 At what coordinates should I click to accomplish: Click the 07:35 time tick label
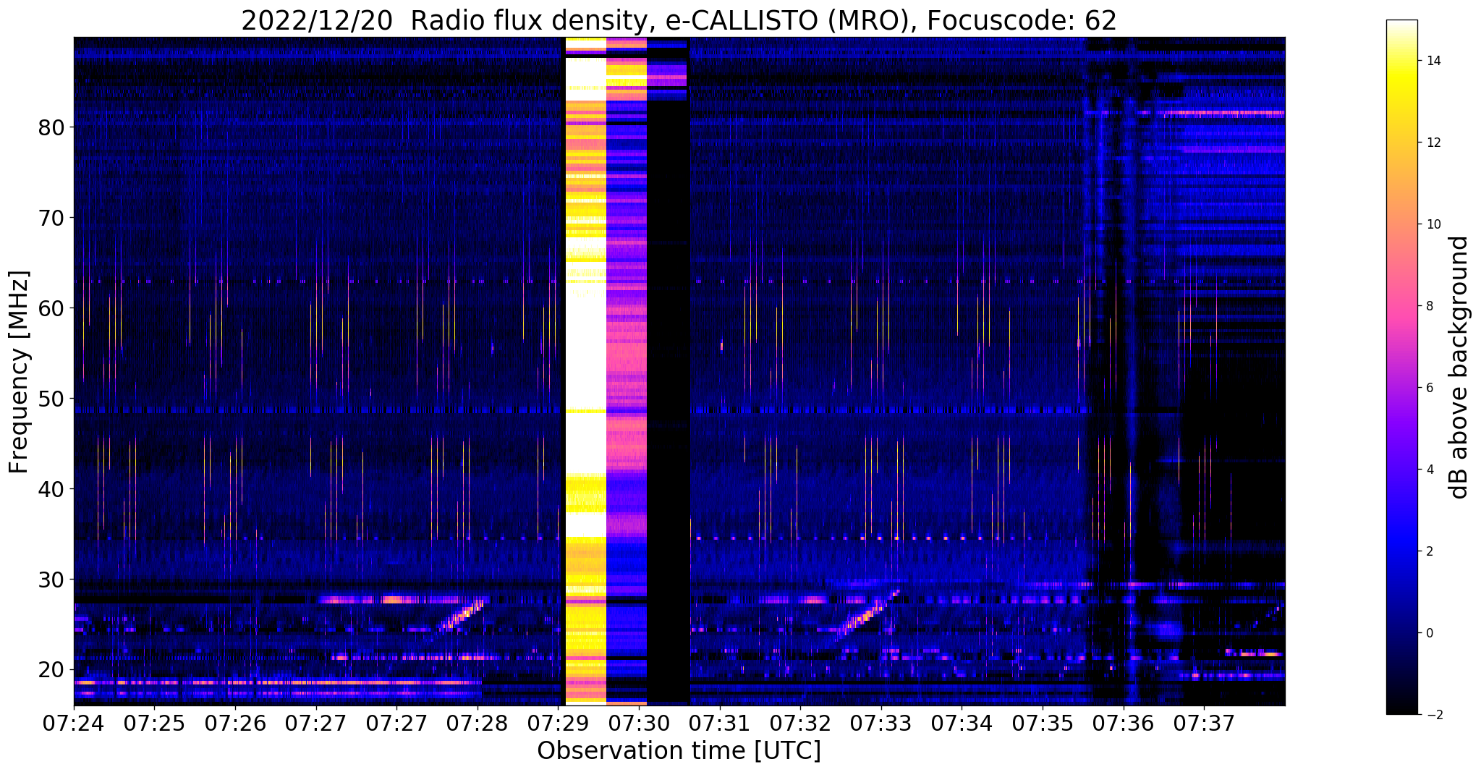[x=1043, y=723]
